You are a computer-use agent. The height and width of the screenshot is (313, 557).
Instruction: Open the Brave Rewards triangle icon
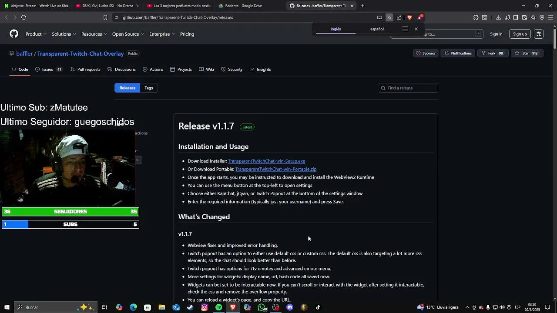pyautogui.click(x=419, y=17)
